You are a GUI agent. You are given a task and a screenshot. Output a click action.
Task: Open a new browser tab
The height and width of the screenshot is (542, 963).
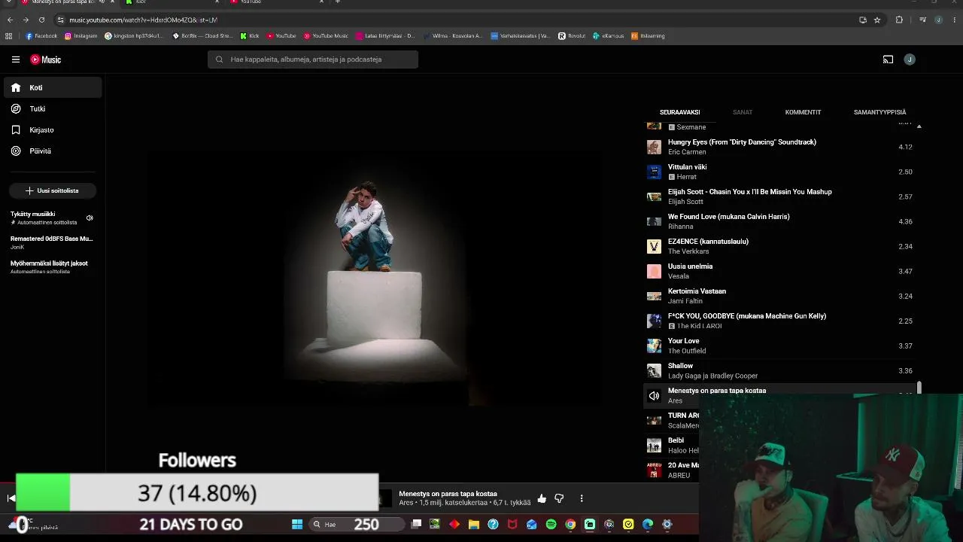(x=338, y=2)
